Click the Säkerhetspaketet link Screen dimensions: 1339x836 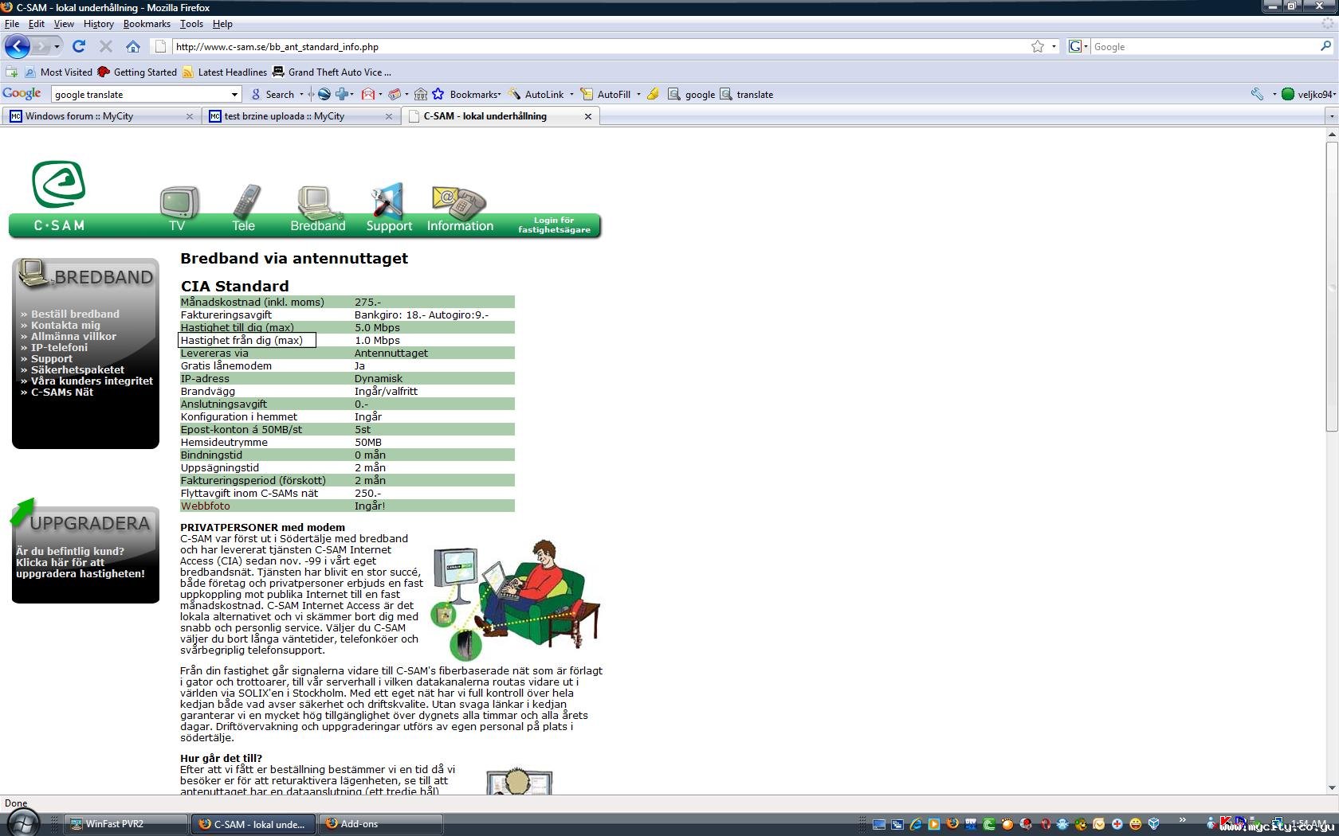pyautogui.click(x=77, y=369)
